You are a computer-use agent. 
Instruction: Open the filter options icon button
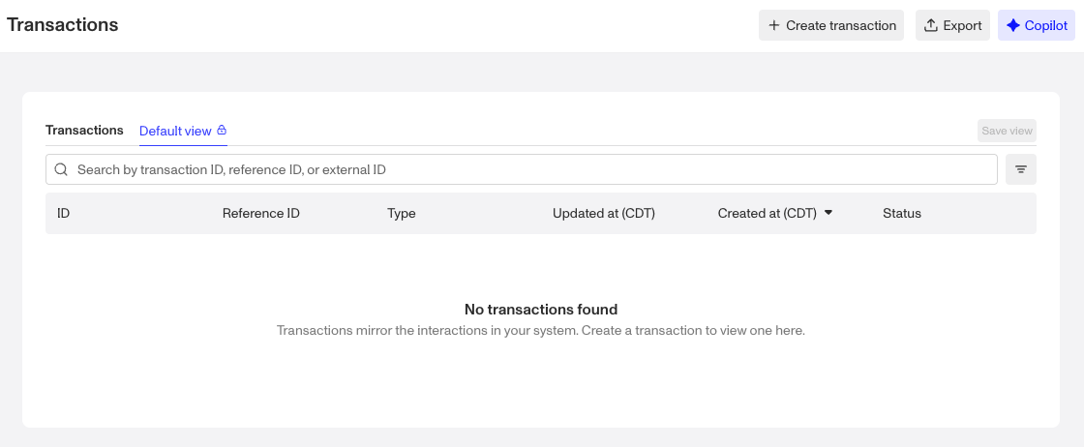tap(1021, 169)
